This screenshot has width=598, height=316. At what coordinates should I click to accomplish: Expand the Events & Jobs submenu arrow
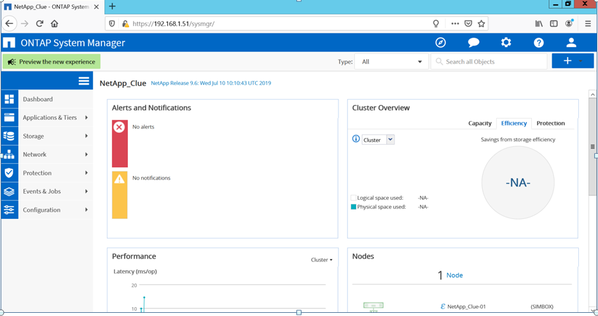pos(87,191)
